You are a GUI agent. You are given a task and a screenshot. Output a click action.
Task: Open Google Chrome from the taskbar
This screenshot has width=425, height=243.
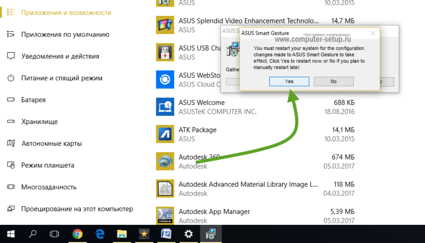coord(78,234)
